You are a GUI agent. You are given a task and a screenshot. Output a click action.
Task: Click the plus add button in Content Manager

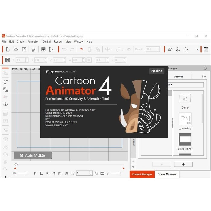click(x=183, y=164)
